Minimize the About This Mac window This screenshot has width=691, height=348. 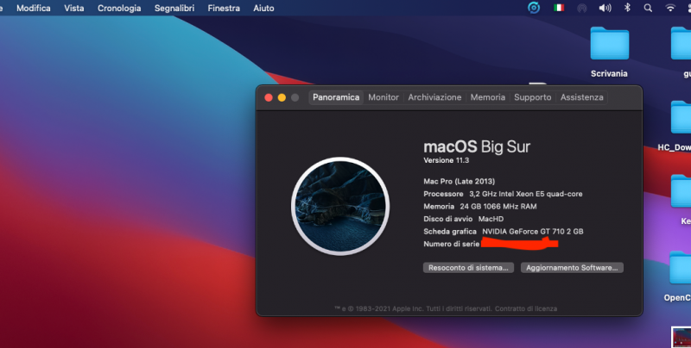tap(282, 97)
